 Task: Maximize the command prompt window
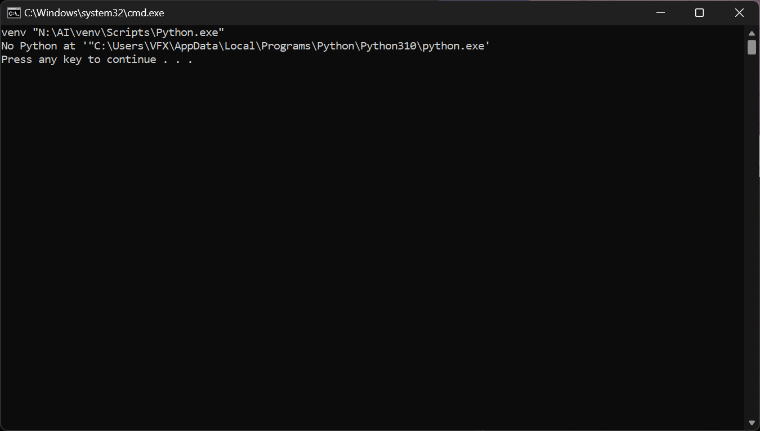(699, 12)
